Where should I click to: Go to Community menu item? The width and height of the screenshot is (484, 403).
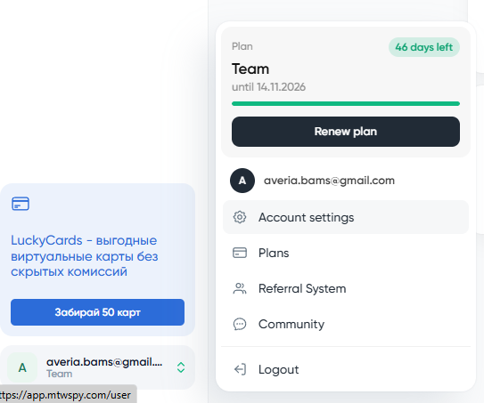click(346, 324)
